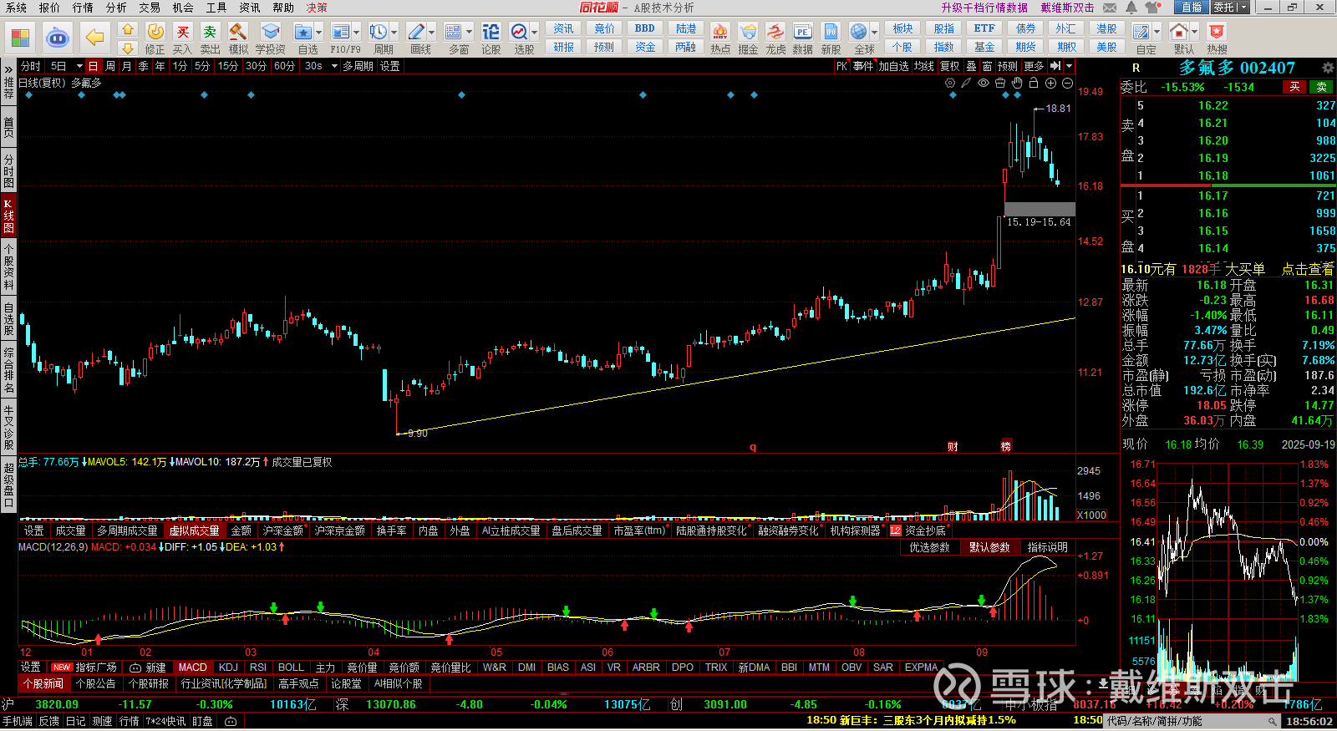This screenshot has width=1337, height=731.
Task: Open the 个股公告 tab
Action: (95, 683)
